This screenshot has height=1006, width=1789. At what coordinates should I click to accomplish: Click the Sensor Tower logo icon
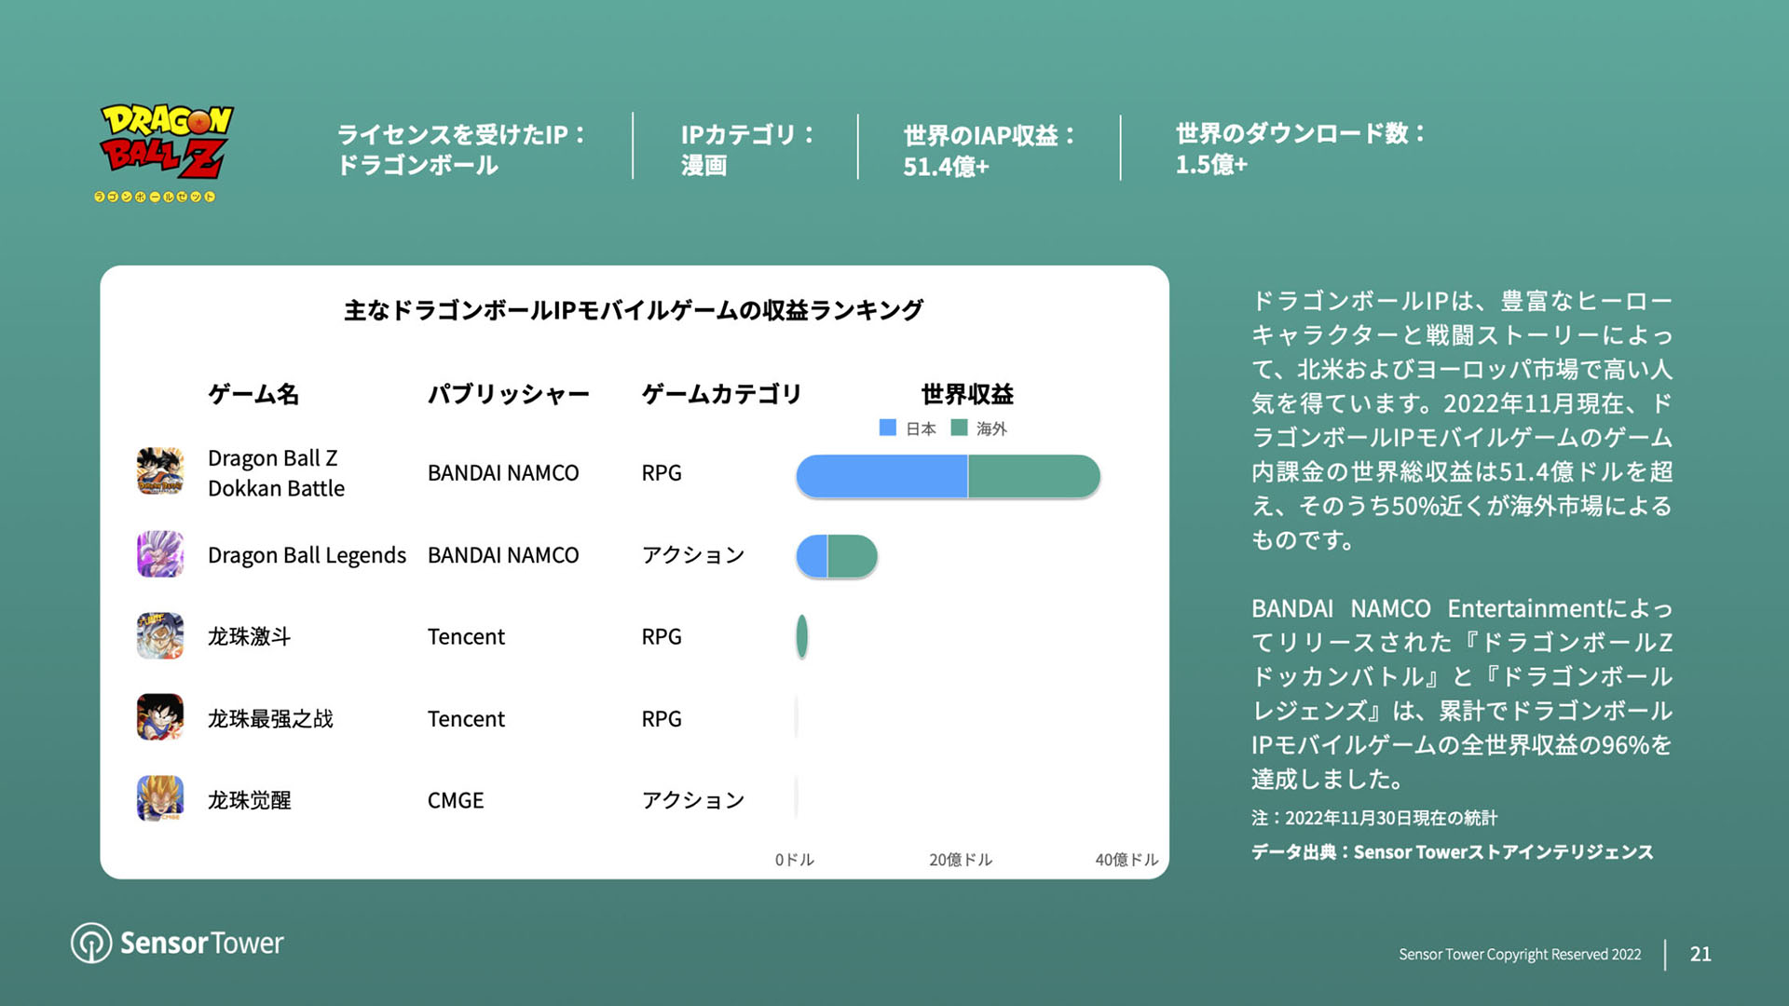(91, 943)
